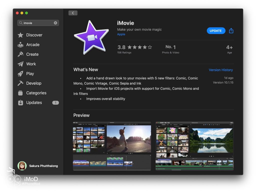Click the Play rocket icon
256x192 pixels.
pyautogui.click(x=20, y=74)
